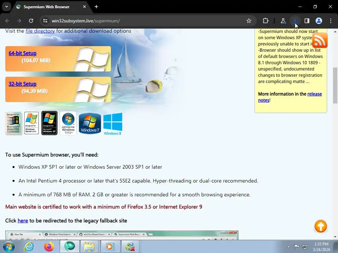Open the release notes link
The image size is (338, 253).
coord(290,97)
